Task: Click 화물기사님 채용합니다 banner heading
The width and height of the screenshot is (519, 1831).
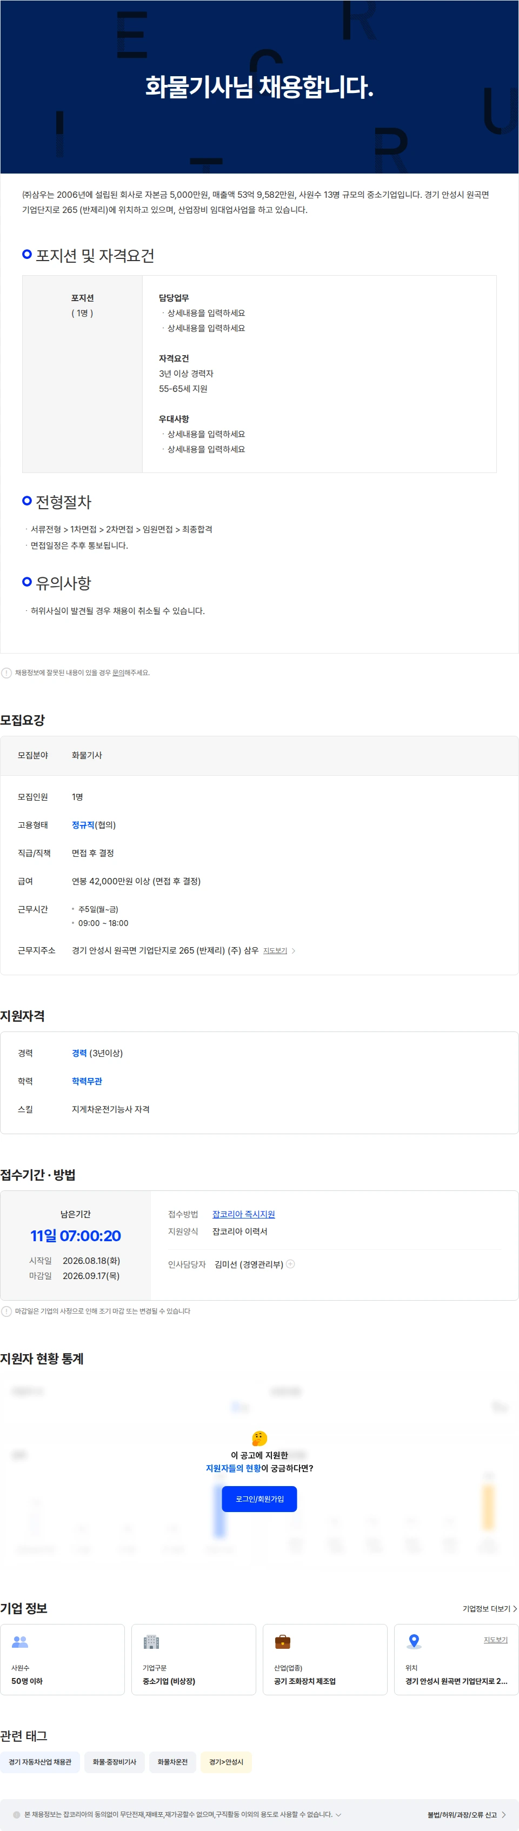Action: tap(259, 86)
